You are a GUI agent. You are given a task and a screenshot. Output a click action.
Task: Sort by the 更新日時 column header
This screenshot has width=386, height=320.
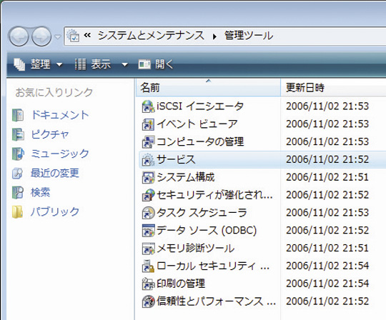pyautogui.click(x=333, y=88)
